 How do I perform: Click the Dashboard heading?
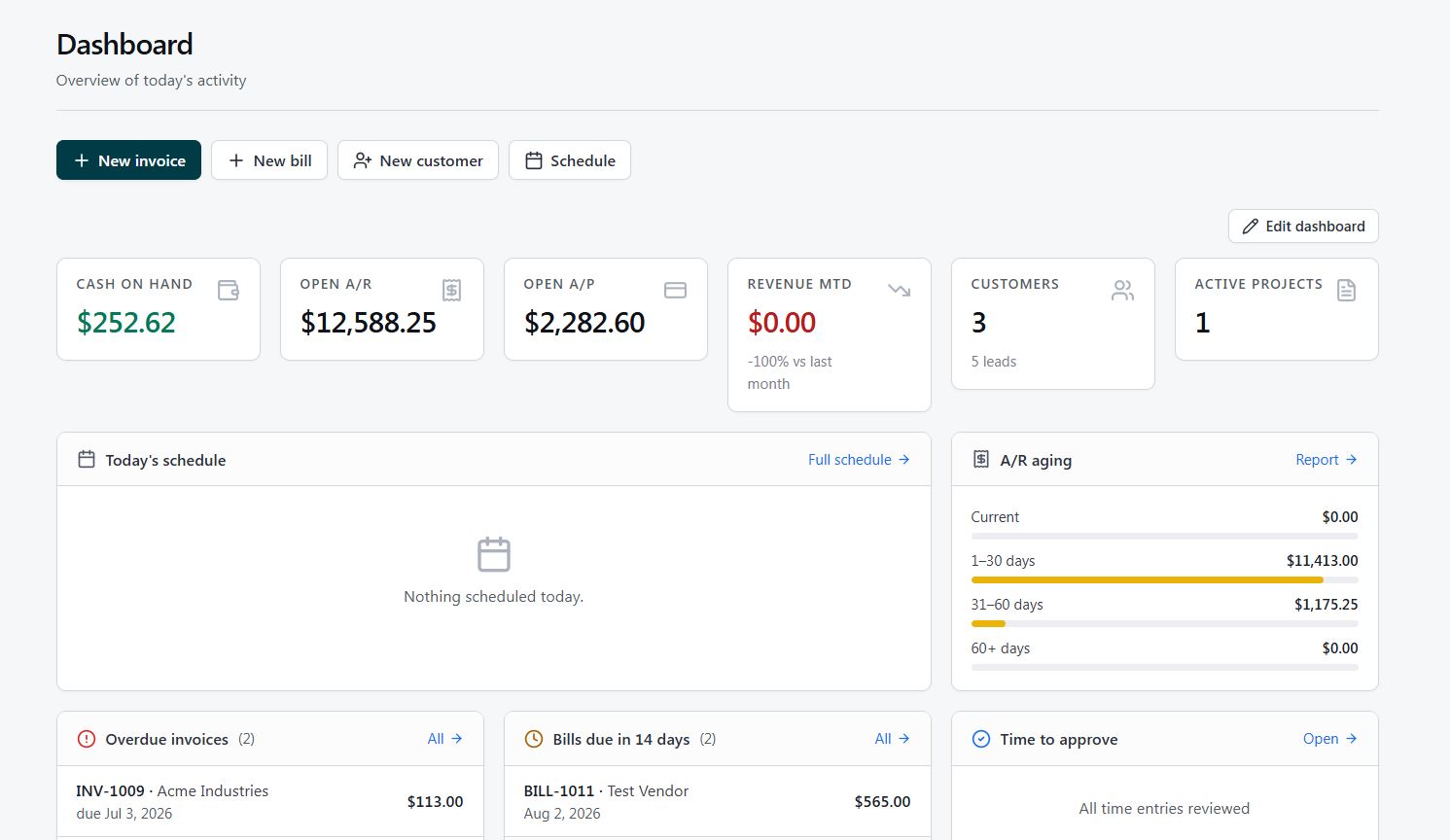click(x=124, y=45)
